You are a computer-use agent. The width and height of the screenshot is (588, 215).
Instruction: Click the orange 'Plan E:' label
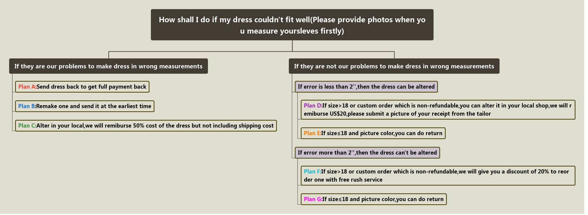point(312,133)
